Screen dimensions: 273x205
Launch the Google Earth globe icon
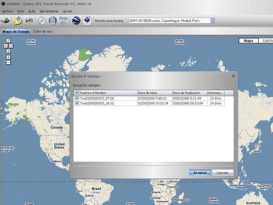pyautogui.click(x=76, y=20)
